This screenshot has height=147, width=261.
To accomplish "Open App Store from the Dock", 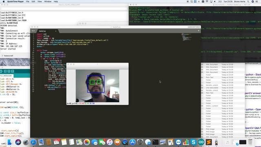I will [x=133, y=142].
